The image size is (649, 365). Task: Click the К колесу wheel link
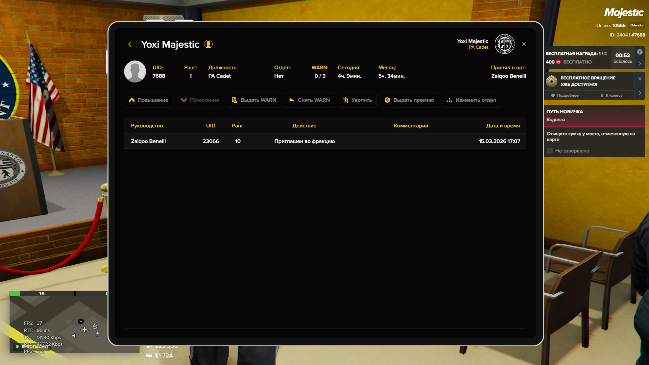click(x=611, y=95)
